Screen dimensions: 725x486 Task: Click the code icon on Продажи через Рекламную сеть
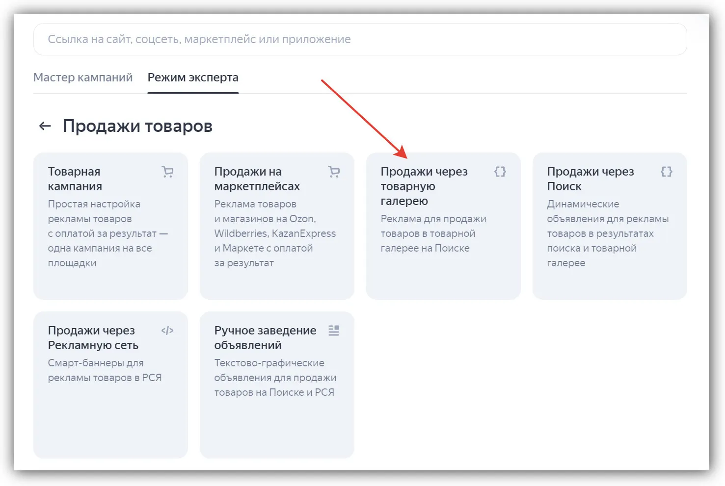click(x=167, y=331)
